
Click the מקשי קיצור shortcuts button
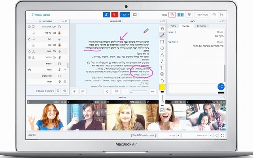click(x=202, y=15)
